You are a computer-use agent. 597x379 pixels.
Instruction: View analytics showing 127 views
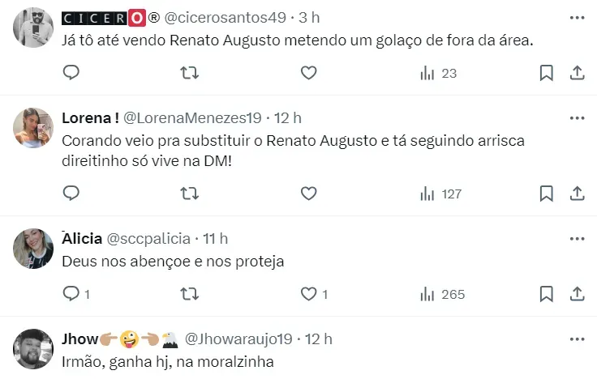point(440,194)
